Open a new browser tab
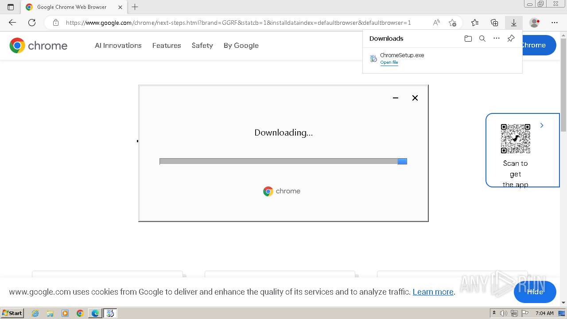Screen dimensions: 567x319 135,7
